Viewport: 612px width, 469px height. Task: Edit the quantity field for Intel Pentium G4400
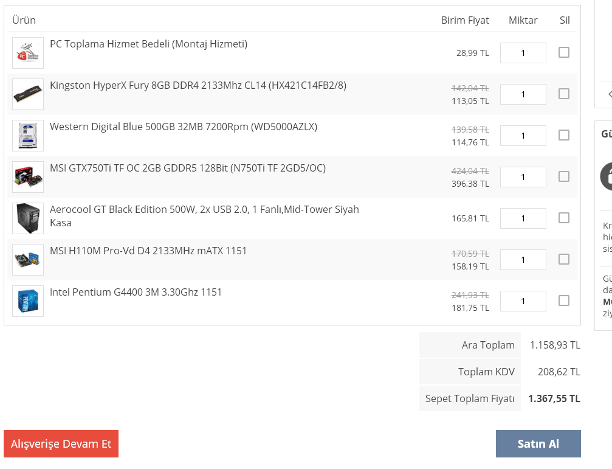coord(523,301)
